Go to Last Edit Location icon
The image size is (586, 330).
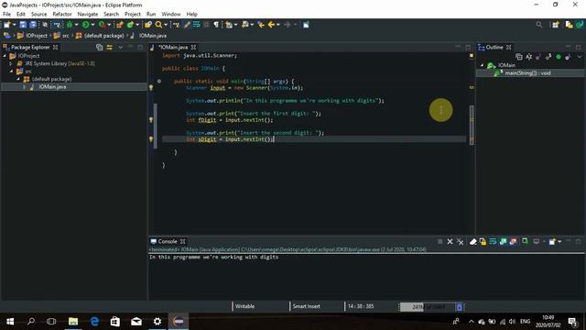[x=261, y=25]
